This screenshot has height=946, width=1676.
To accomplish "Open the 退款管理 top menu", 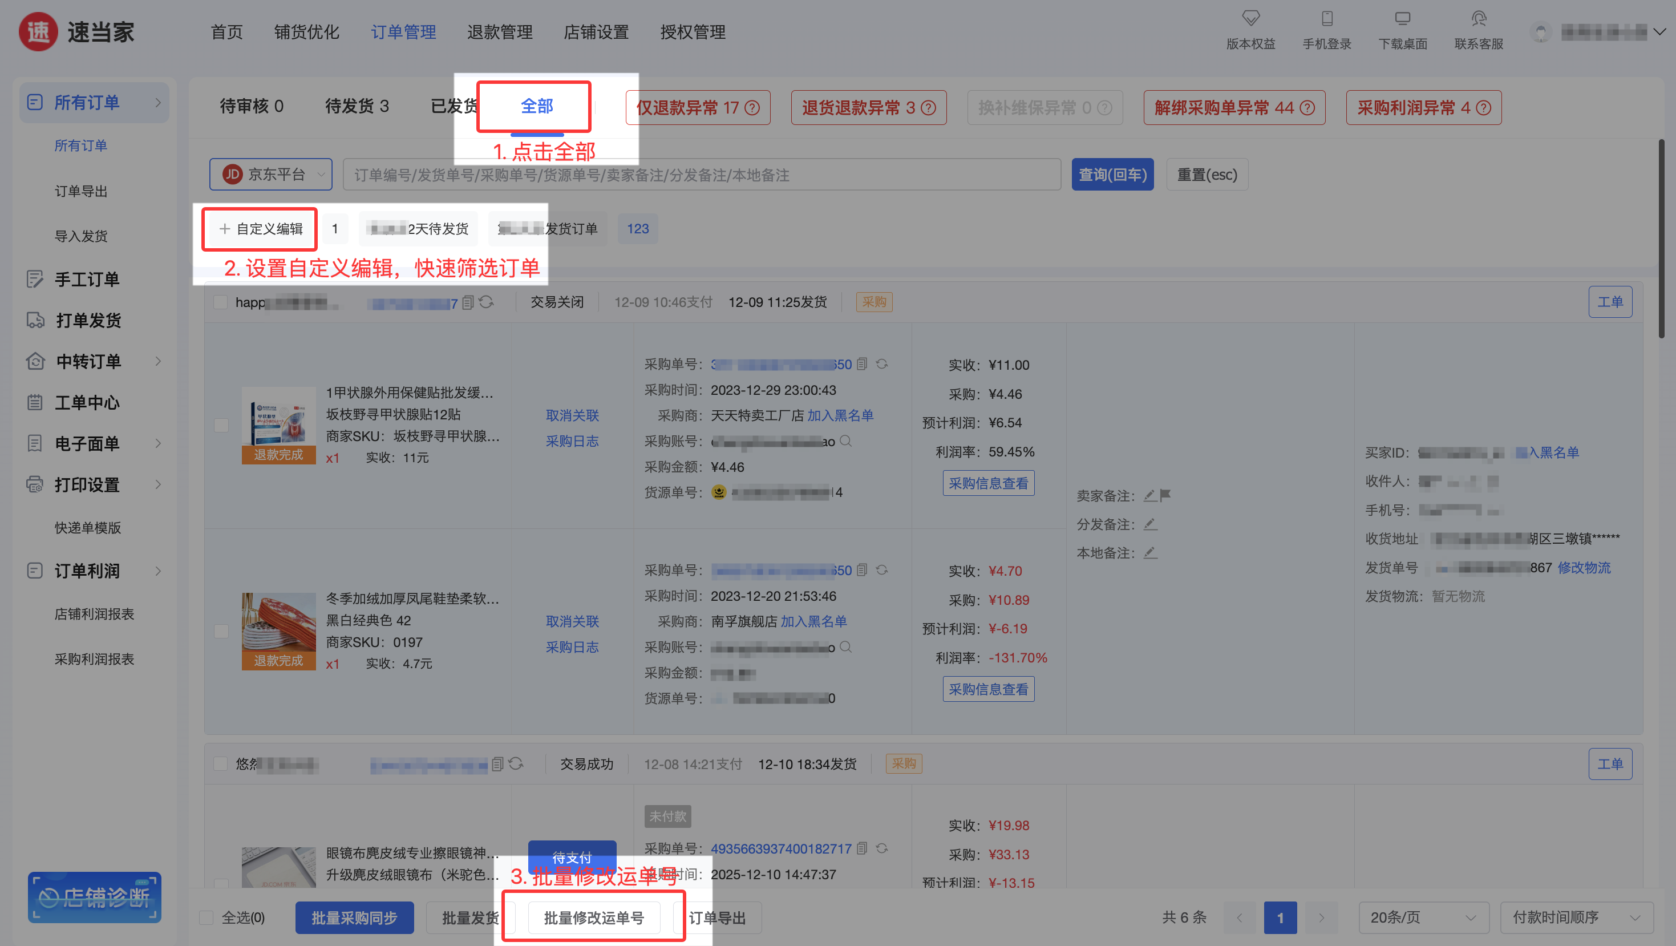I will point(499,32).
